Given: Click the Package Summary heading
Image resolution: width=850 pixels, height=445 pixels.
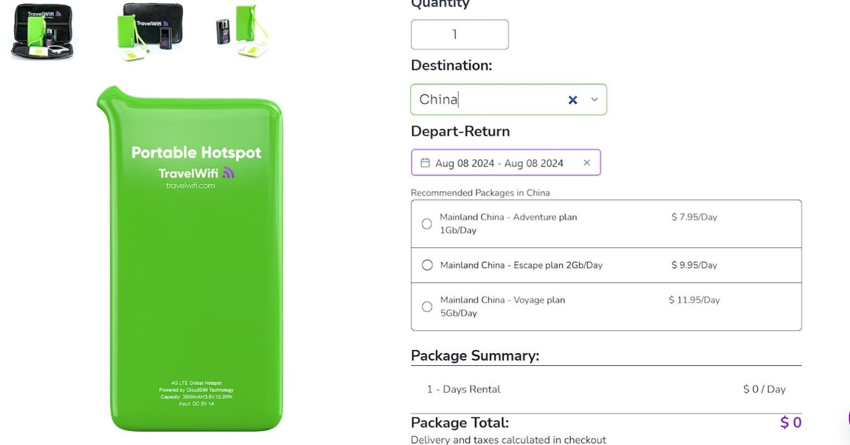Looking at the screenshot, I should 475,355.
